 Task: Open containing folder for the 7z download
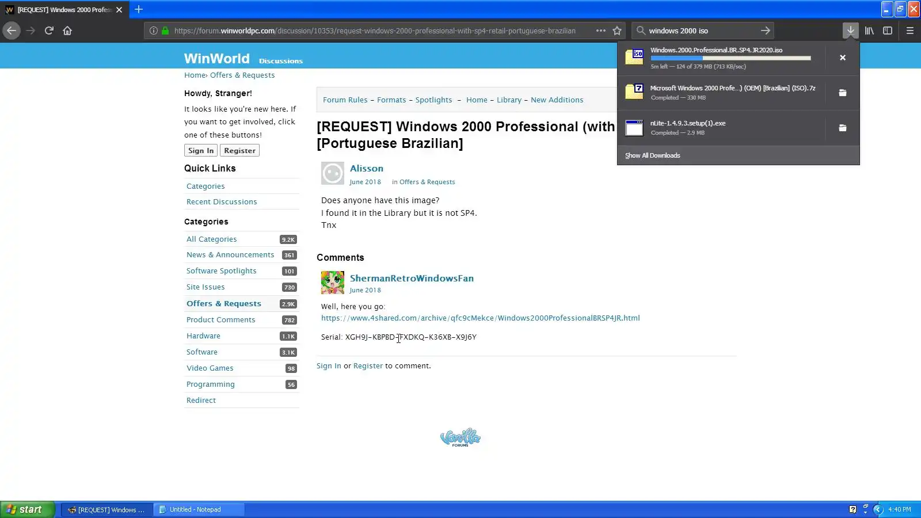[842, 93]
